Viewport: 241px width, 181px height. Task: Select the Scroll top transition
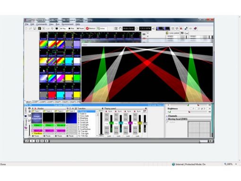pyautogui.click(x=84, y=127)
